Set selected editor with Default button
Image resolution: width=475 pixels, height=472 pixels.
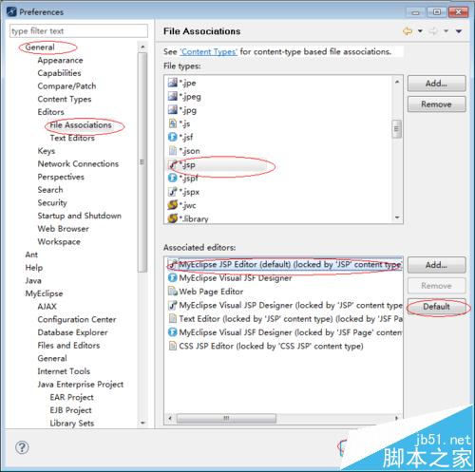436,307
